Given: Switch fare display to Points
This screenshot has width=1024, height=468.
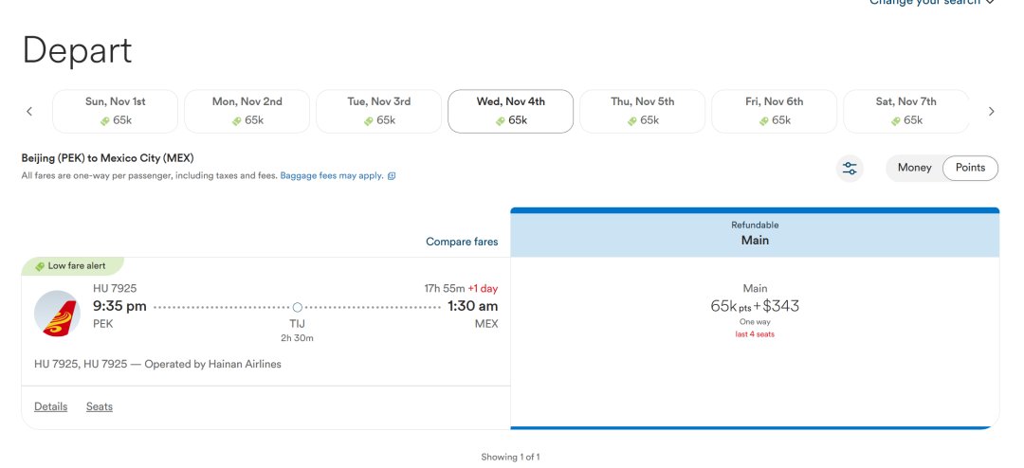Looking at the screenshot, I should pyautogui.click(x=970, y=168).
